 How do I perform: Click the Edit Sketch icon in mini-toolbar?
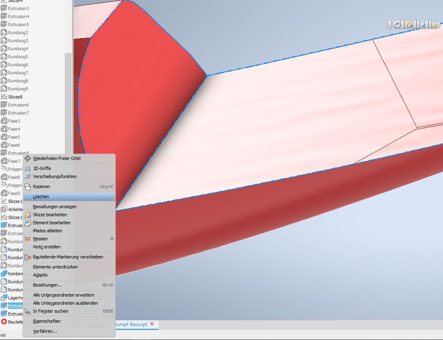[410, 25]
